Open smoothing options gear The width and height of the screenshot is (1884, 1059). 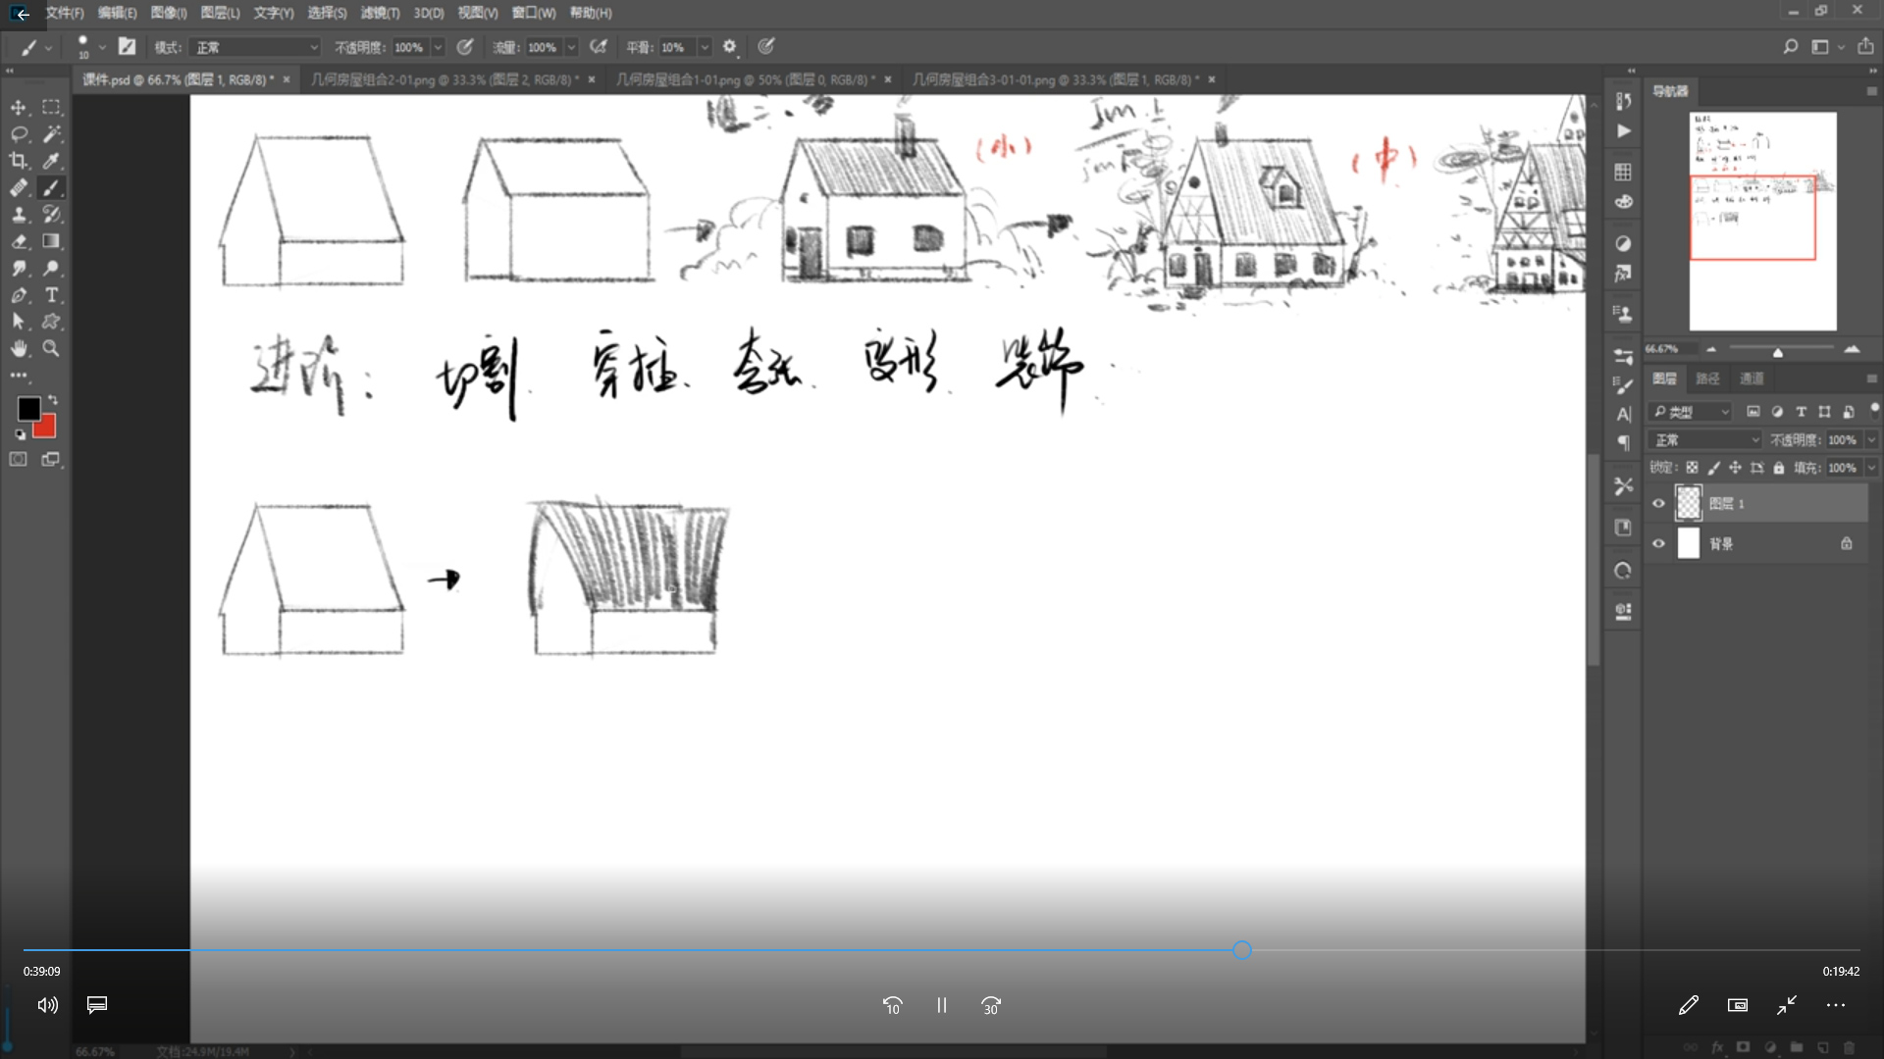pyautogui.click(x=729, y=46)
